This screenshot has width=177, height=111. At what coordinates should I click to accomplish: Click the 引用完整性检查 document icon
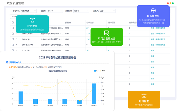pyautogui.click(x=106, y=33)
